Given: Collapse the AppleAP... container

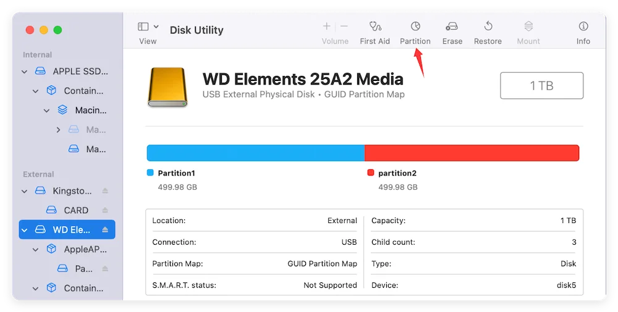Looking at the screenshot, I should [35, 250].
